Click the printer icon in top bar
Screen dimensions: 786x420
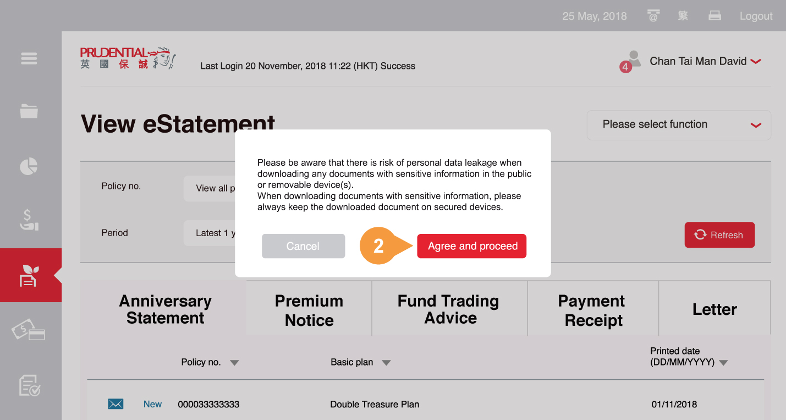714,16
